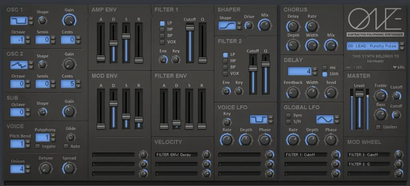The width and height of the screenshot is (410, 186).
Task: Open the preset dropdown 08. LEAD - Punchy Pulse
Action: (373, 46)
